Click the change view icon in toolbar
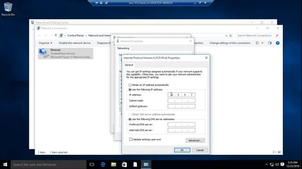 coord(257,43)
